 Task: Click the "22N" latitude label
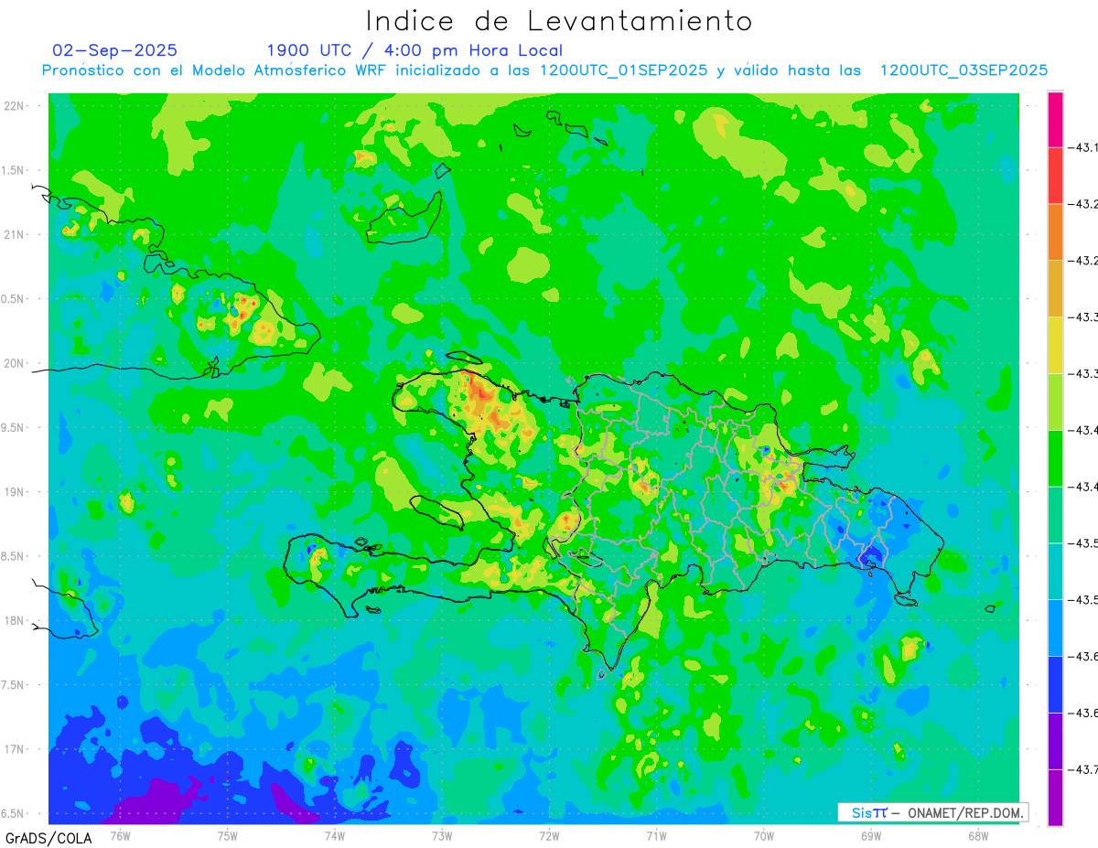pos(15,106)
